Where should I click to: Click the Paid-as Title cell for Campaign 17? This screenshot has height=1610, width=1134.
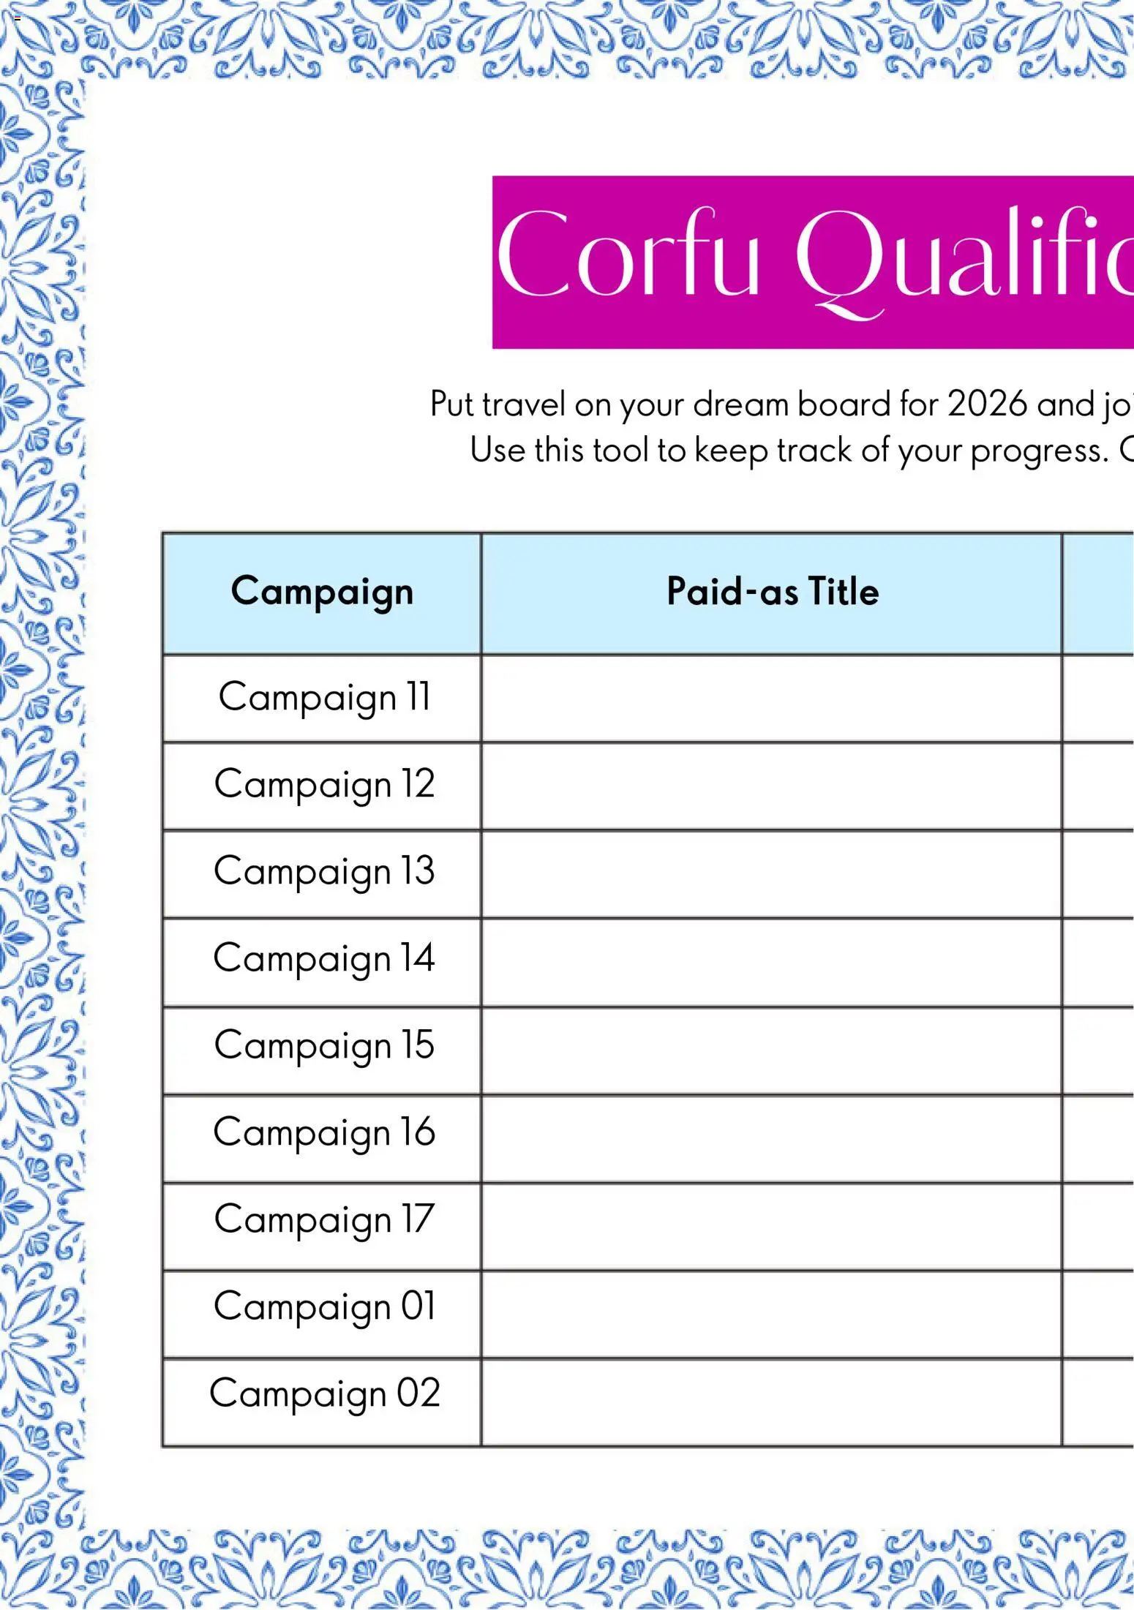772,1226
